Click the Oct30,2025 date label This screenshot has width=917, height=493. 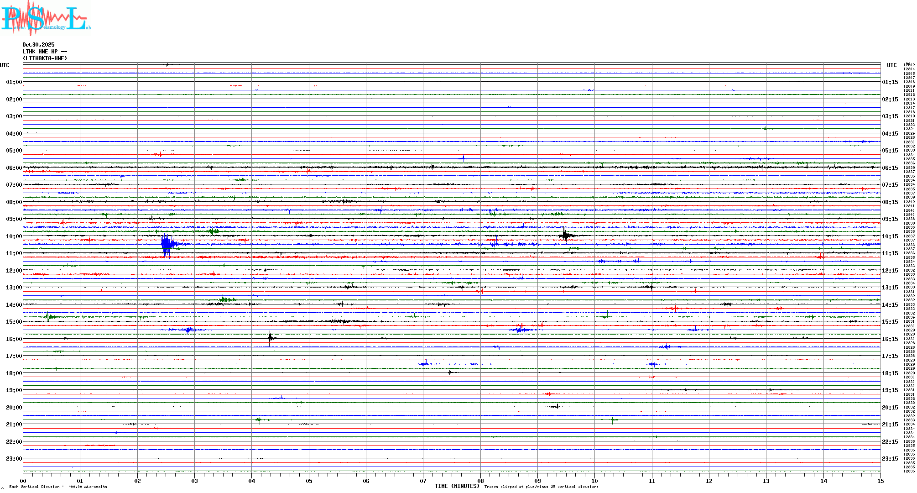38,45
